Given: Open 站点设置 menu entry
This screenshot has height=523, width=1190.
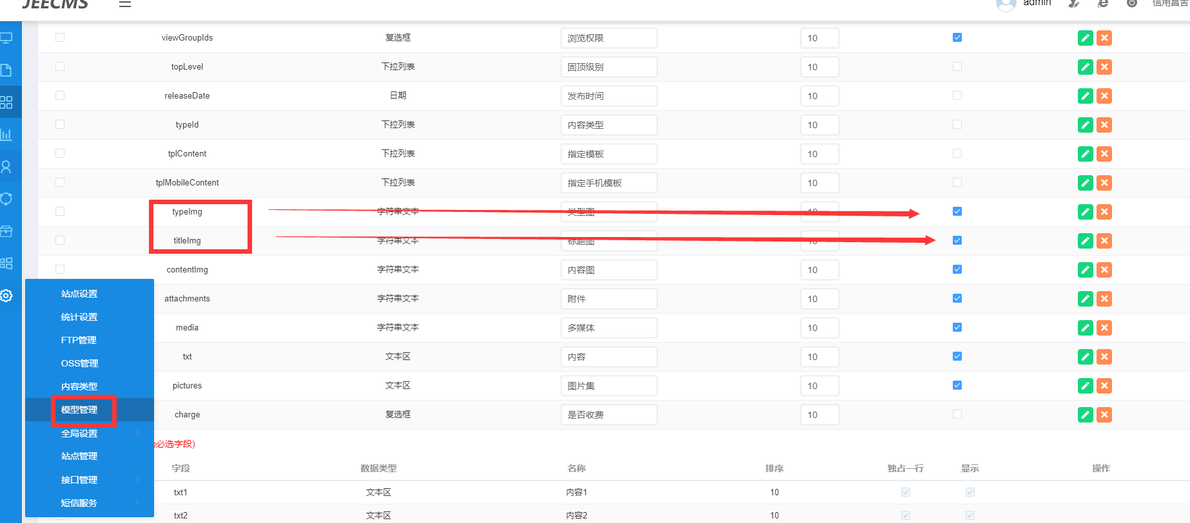Looking at the screenshot, I should 79,294.
